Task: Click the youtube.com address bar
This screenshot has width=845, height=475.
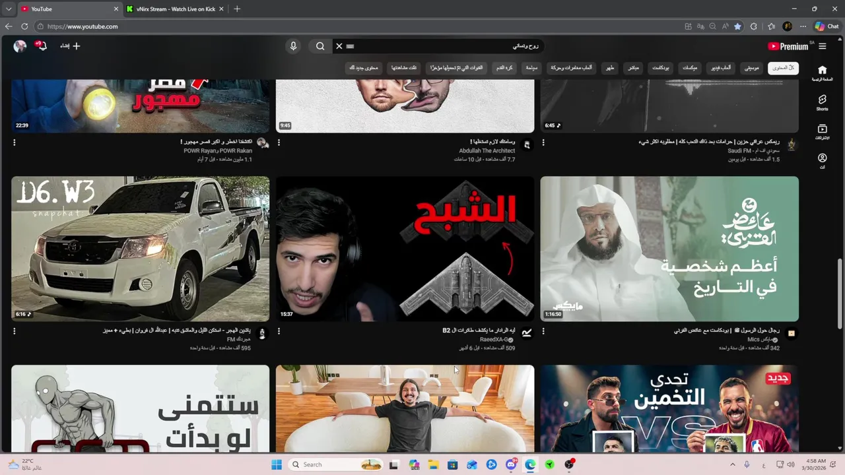Action: [356, 26]
